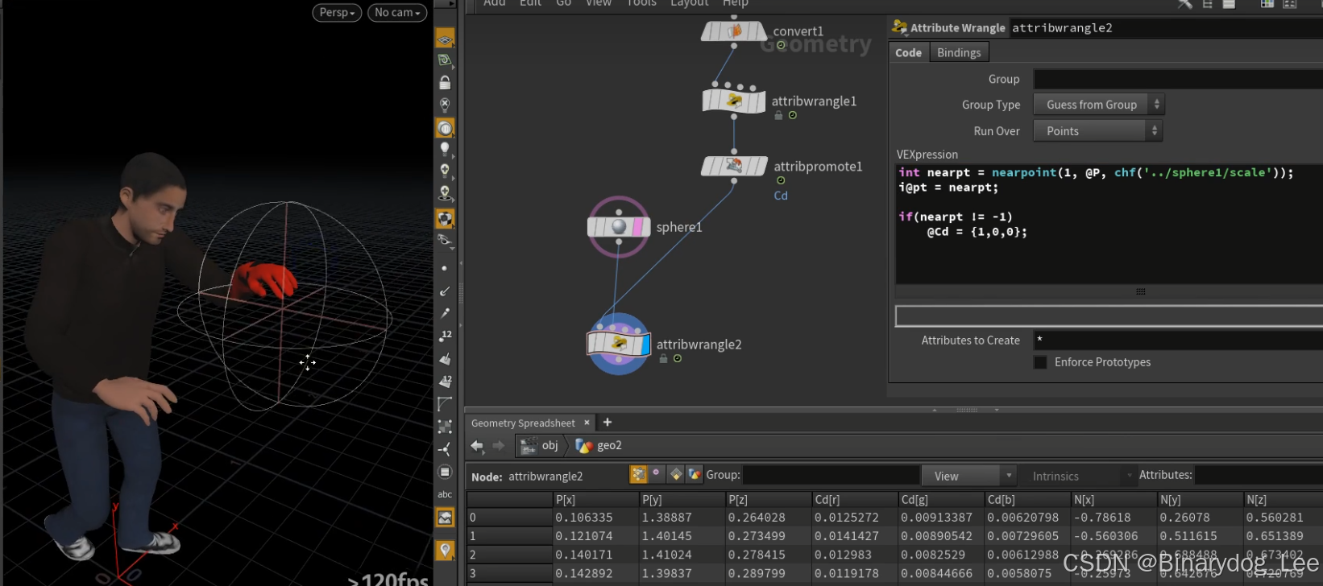Toggle display flag on attribwrangle1 node

point(759,101)
